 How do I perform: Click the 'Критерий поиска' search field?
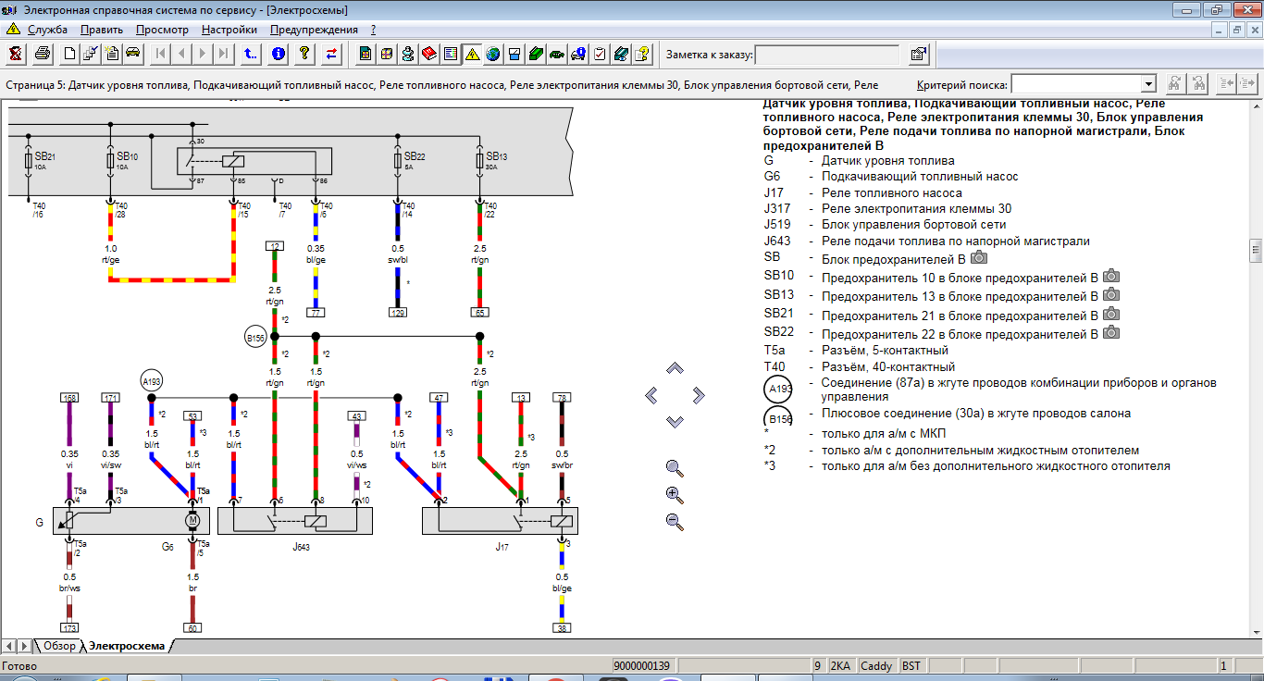pos(1083,84)
